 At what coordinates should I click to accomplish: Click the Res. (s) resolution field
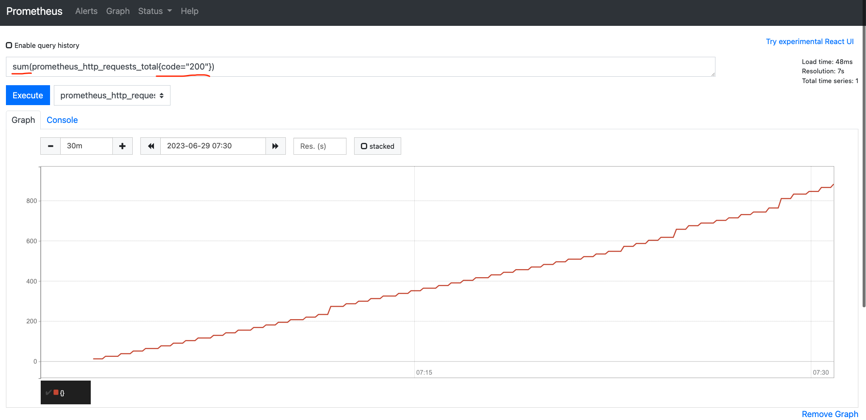point(320,146)
